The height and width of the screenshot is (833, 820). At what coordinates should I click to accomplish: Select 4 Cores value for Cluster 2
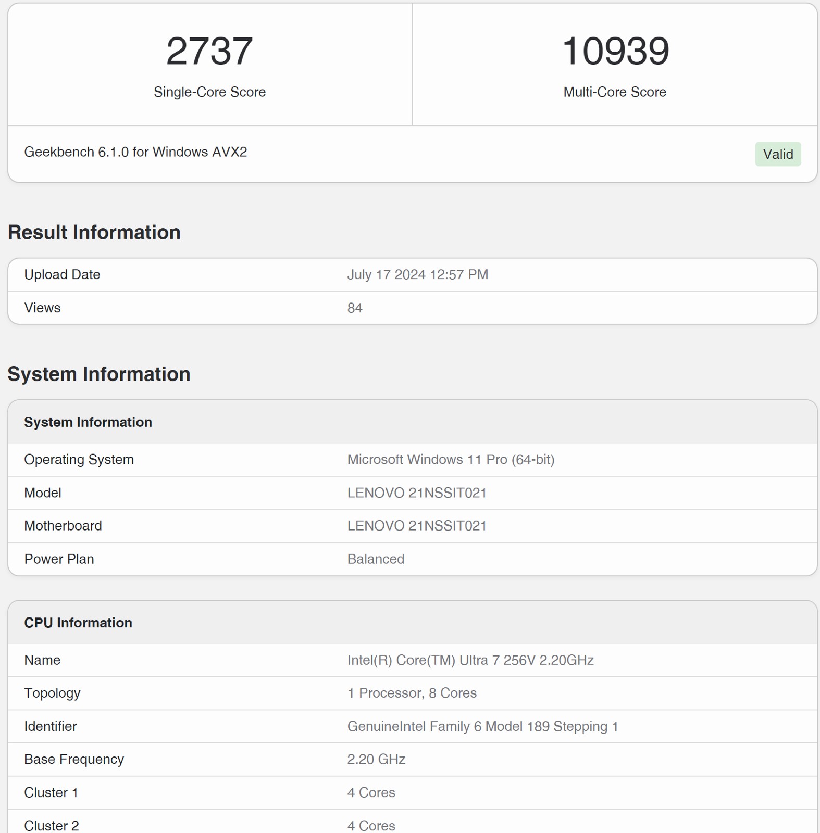point(371,826)
